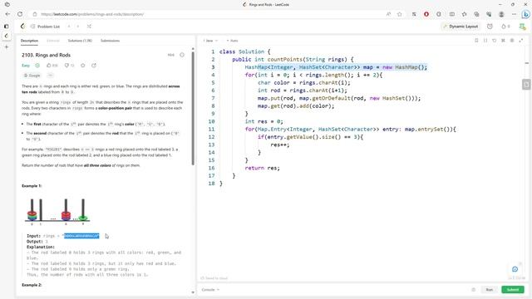The height and width of the screenshot is (299, 532).
Task: Open the browser profile avatar
Action: [x=501, y=14]
